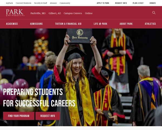
Task: Open the About Park menu
Action: pos(126,24)
